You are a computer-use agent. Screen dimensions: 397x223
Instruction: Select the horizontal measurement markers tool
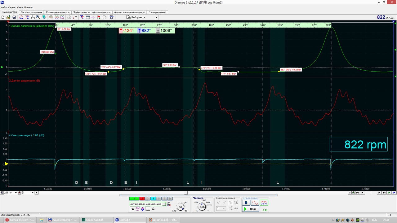(21, 17)
